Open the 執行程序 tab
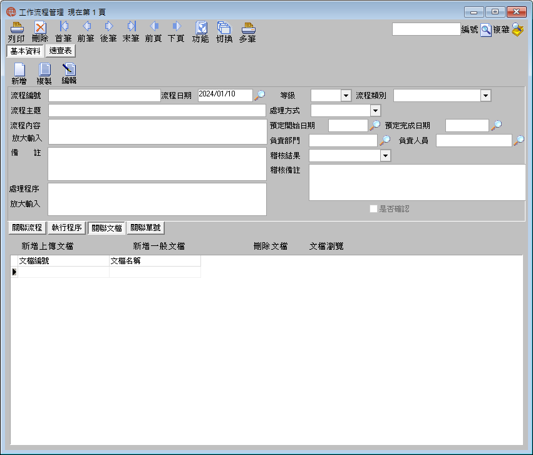The width and height of the screenshot is (533, 455). coord(66,228)
